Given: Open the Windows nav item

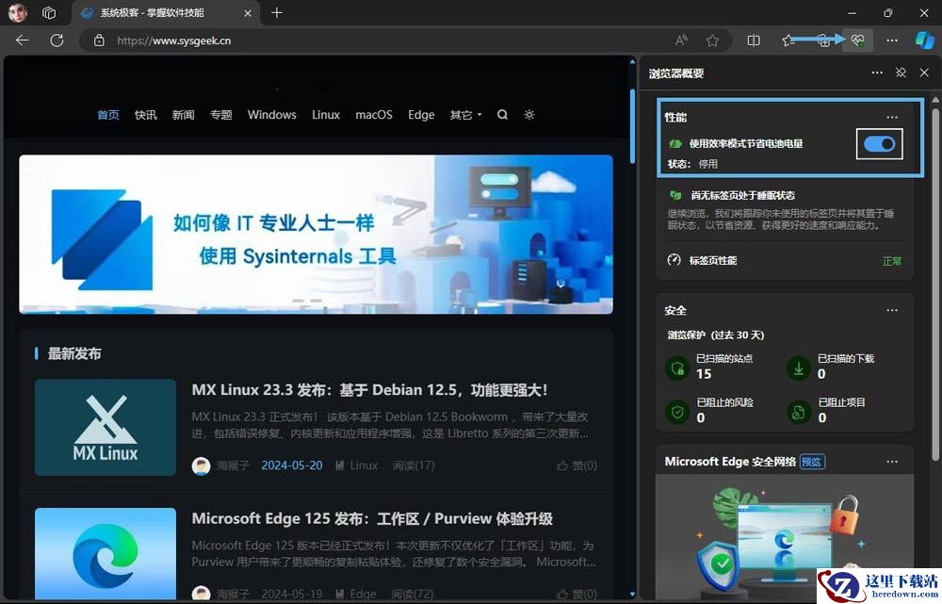Looking at the screenshot, I should (271, 115).
